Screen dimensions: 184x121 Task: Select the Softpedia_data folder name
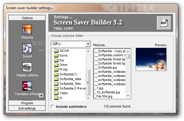[x=70, y=79]
